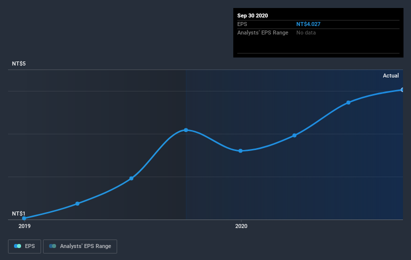Select the third data point on EPS line
This screenshot has width=411, height=260.
131,178
